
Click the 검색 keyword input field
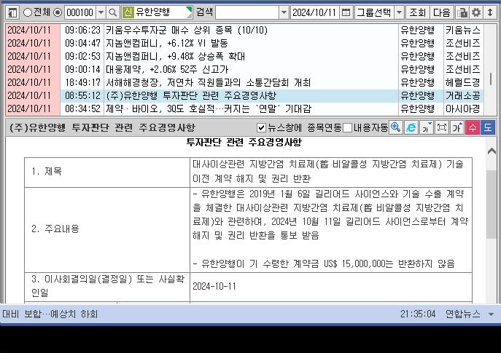pos(248,13)
